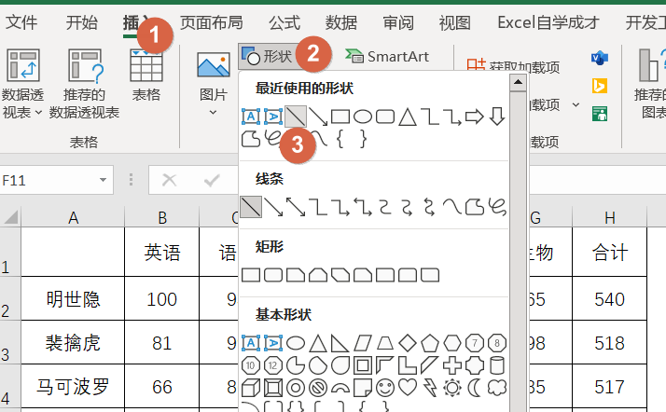Viewport: 666px width, 412px height.
Task: Insert a vertical text box from 基本形状
Action: point(273,343)
